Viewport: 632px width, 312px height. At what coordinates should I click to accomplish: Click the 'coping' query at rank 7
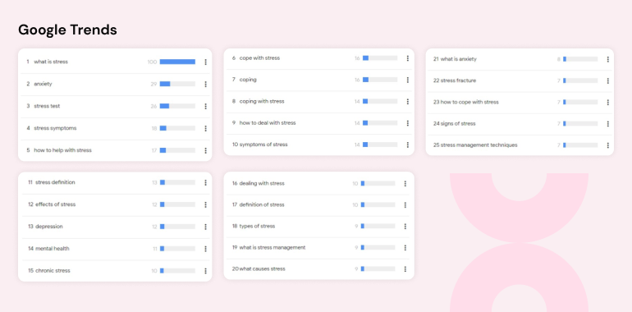coord(248,80)
